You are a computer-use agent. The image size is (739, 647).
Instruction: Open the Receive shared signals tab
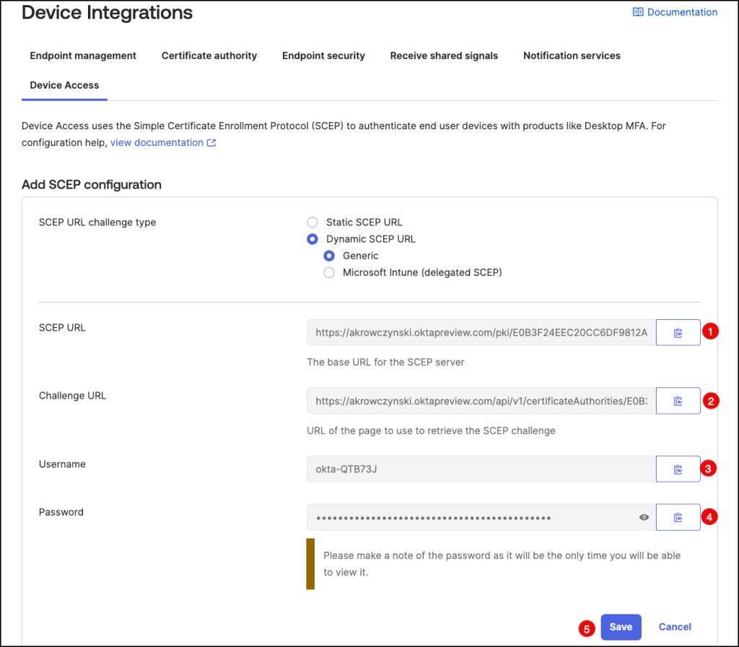pyautogui.click(x=444, y=56)
